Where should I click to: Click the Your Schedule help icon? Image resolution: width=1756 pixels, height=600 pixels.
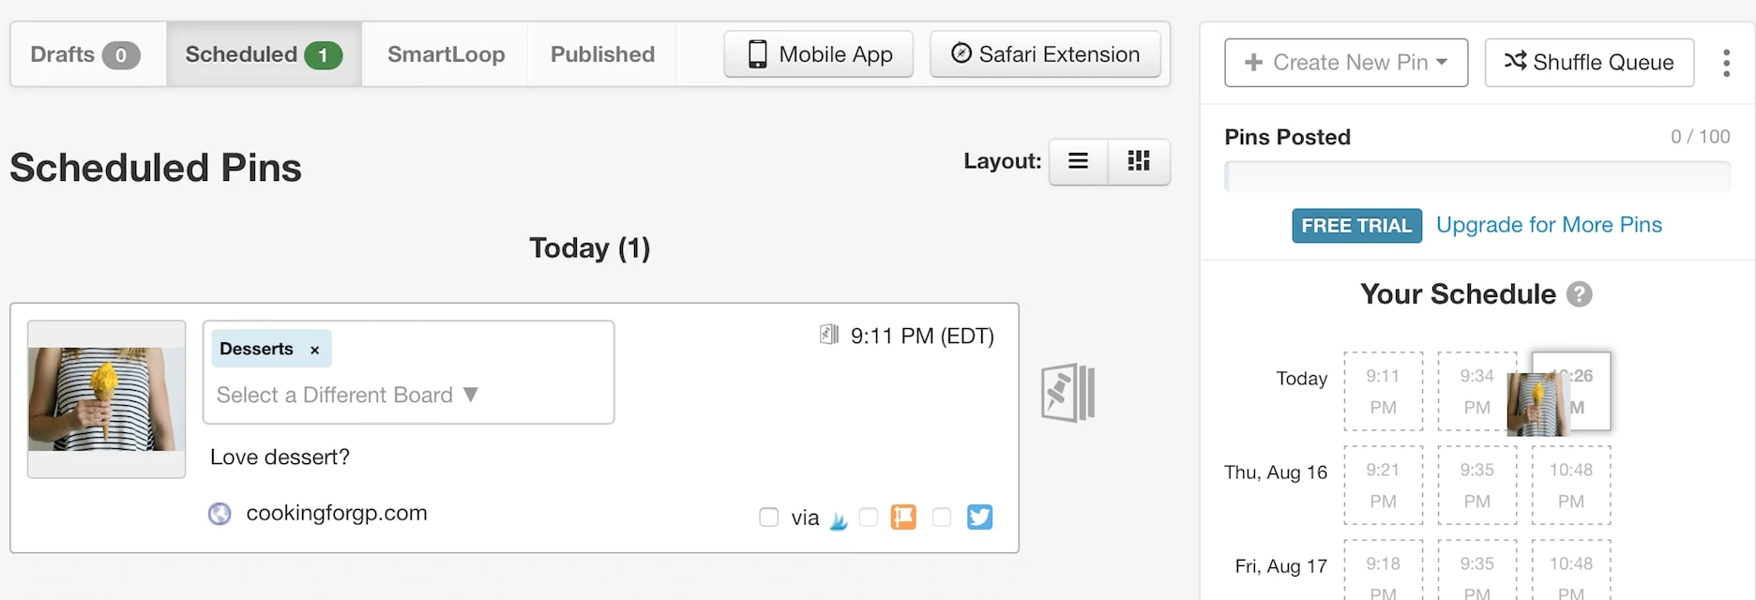click(x=1580, y=294)
